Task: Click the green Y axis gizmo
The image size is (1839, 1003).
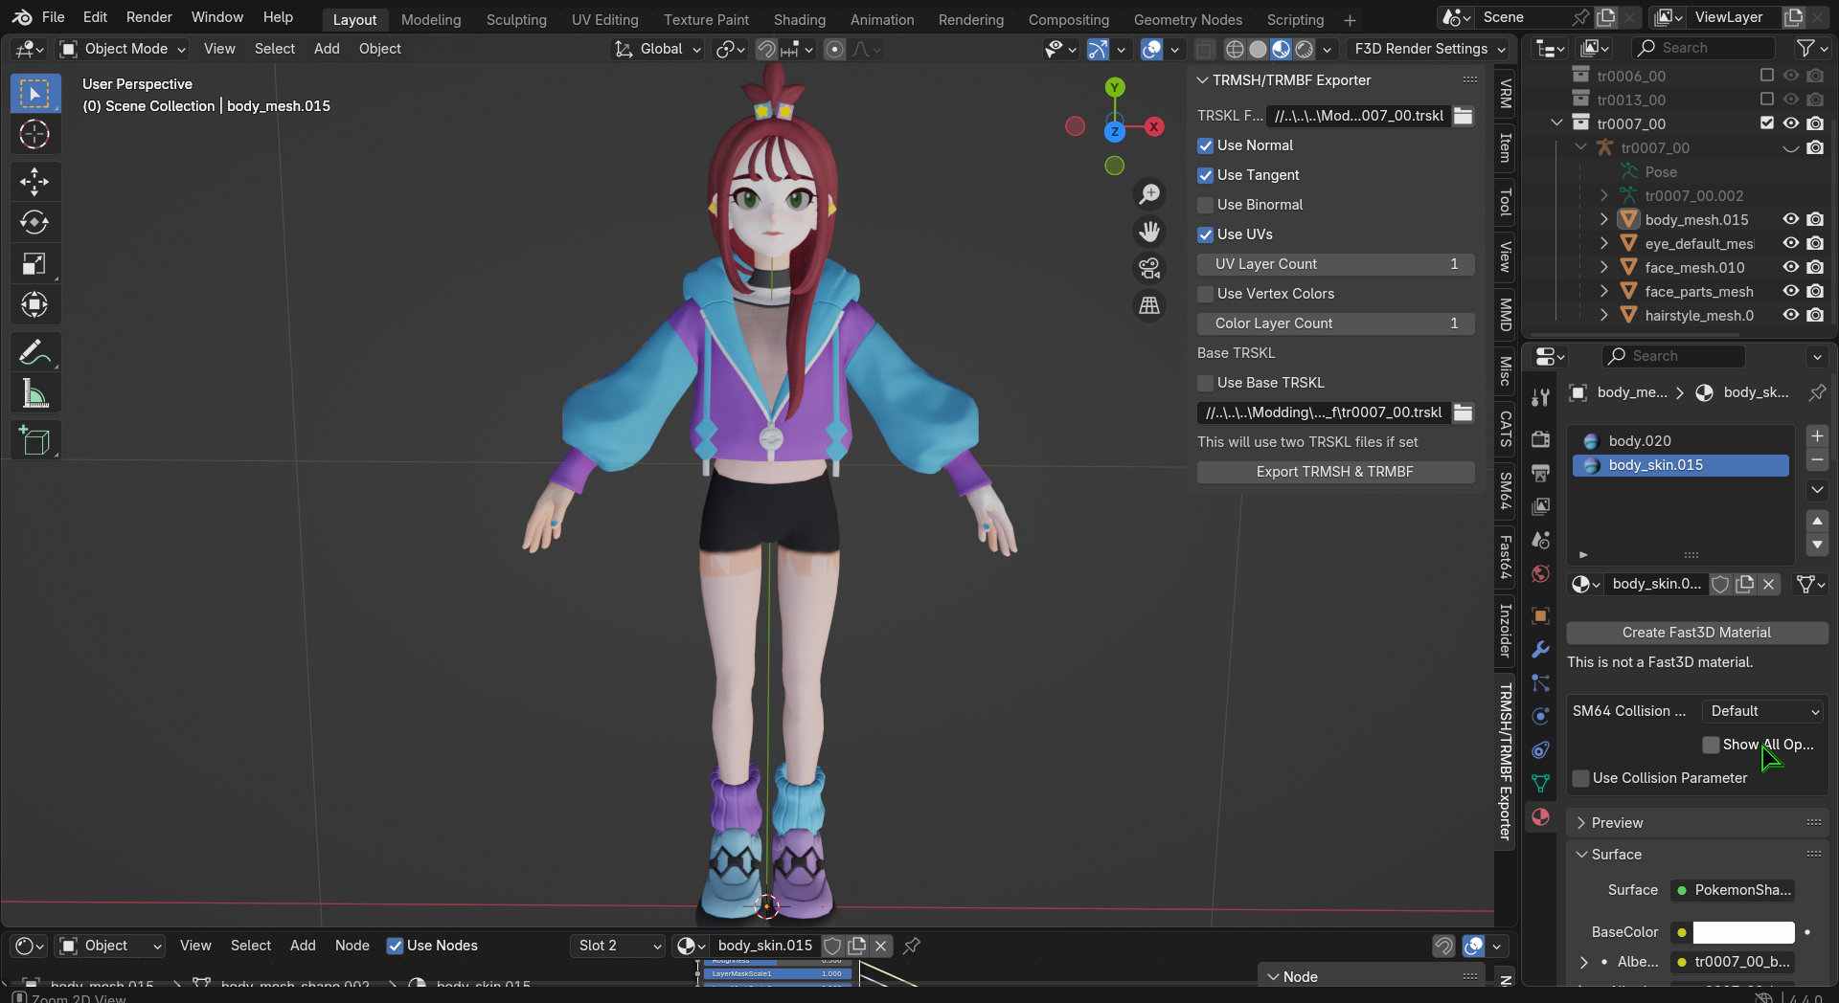Action: pos(1115,87)
